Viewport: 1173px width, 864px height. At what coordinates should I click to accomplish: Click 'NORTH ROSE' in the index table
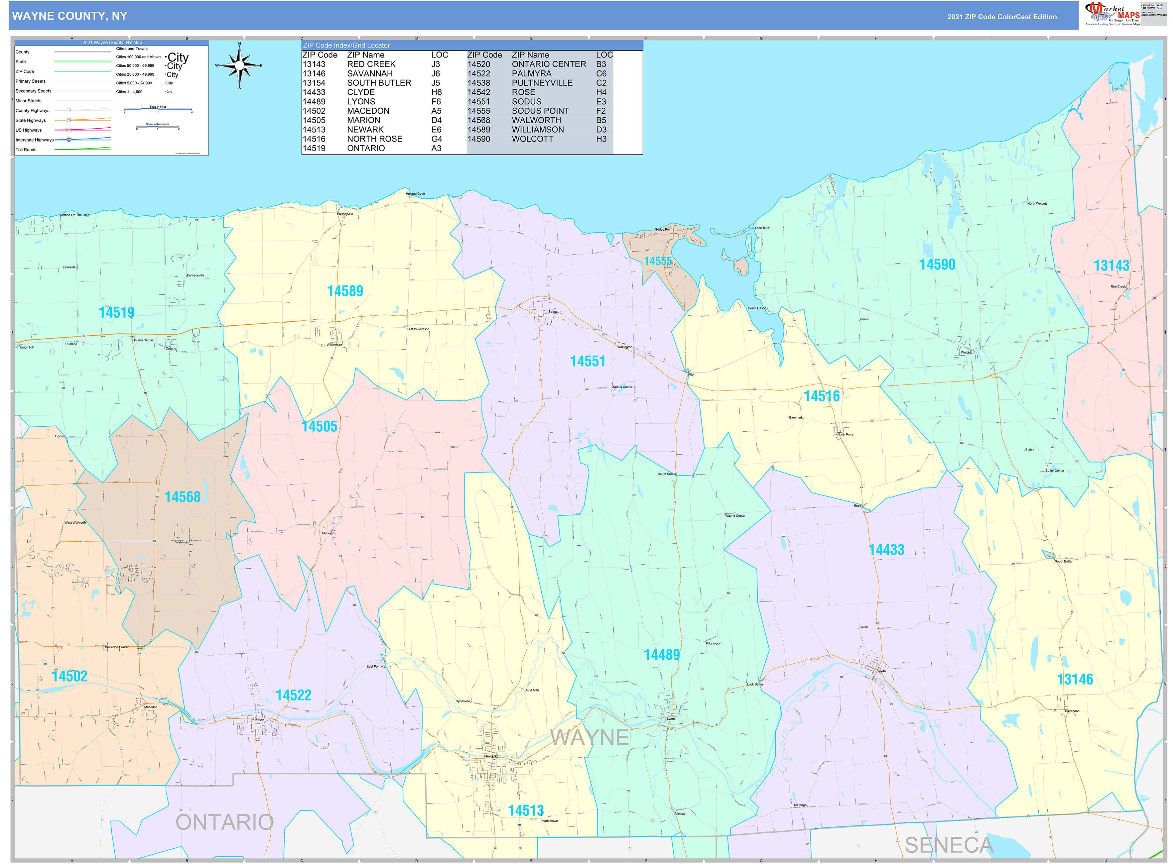coord(375,139)
